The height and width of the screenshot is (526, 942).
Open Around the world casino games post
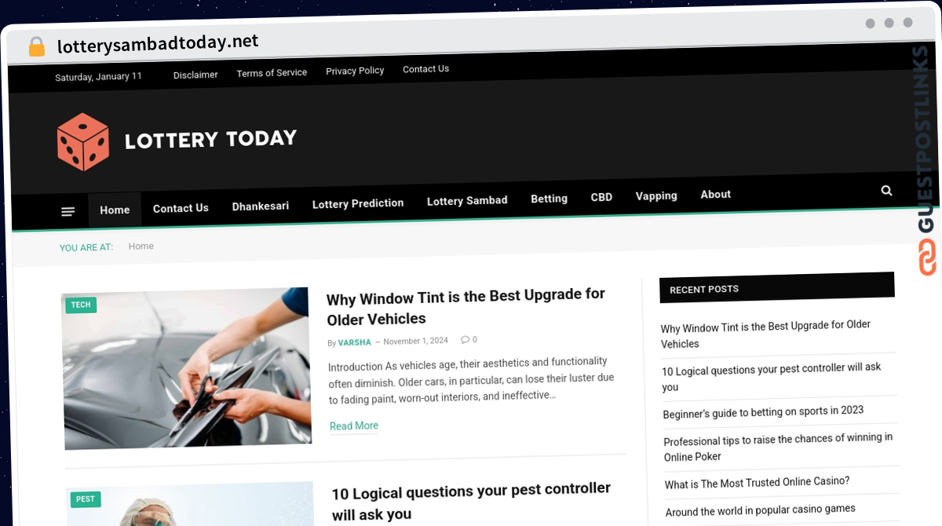point(761,510)
